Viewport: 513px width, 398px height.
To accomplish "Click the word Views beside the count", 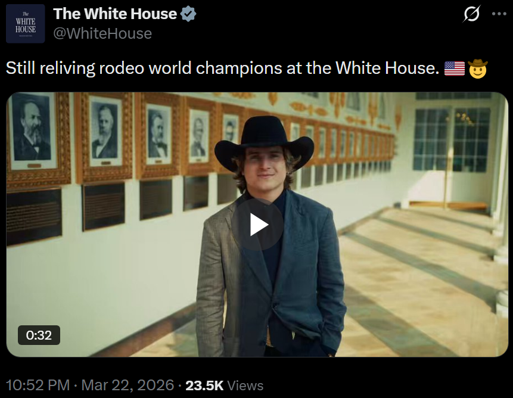I will (245, 385).
